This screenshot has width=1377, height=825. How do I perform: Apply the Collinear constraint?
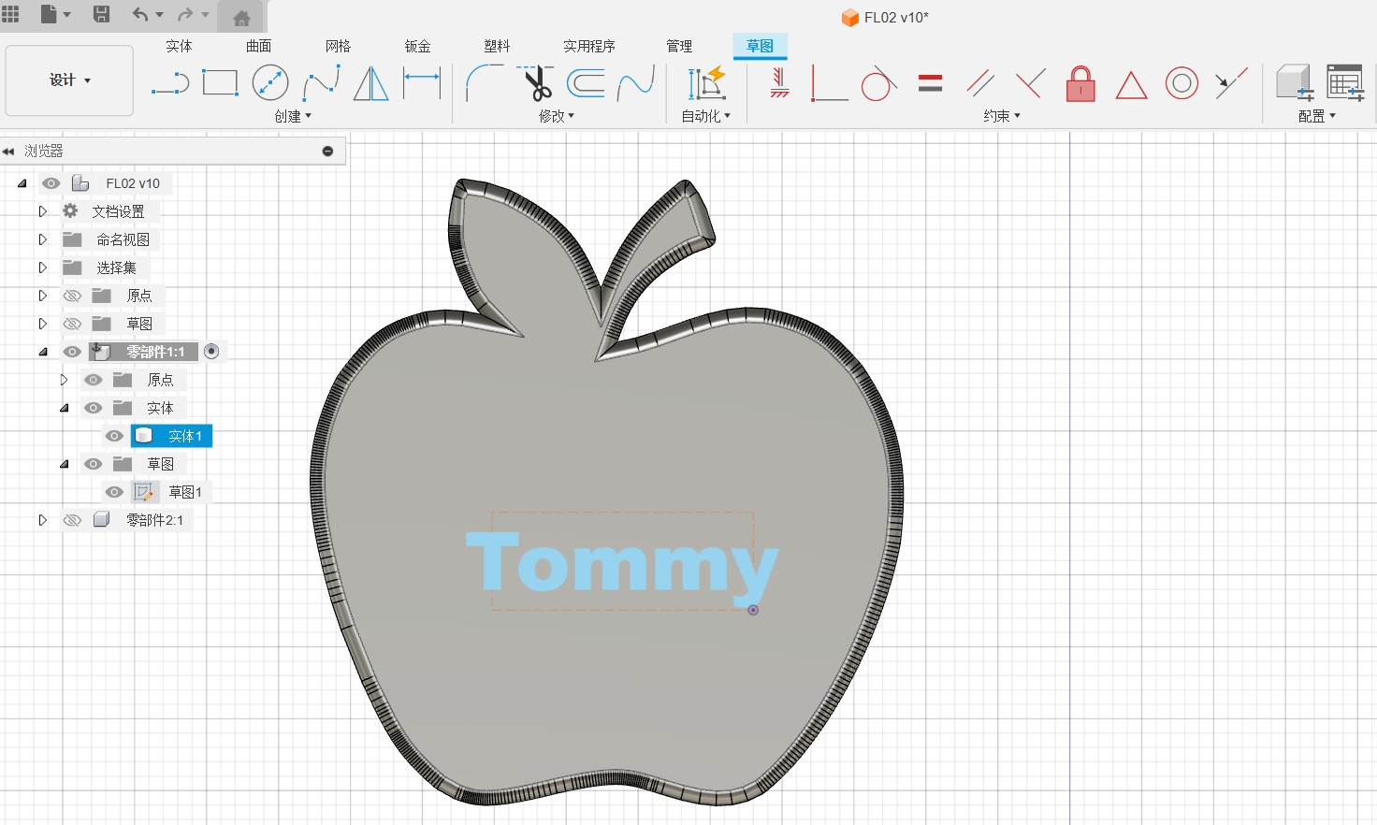coord(1232,83)
